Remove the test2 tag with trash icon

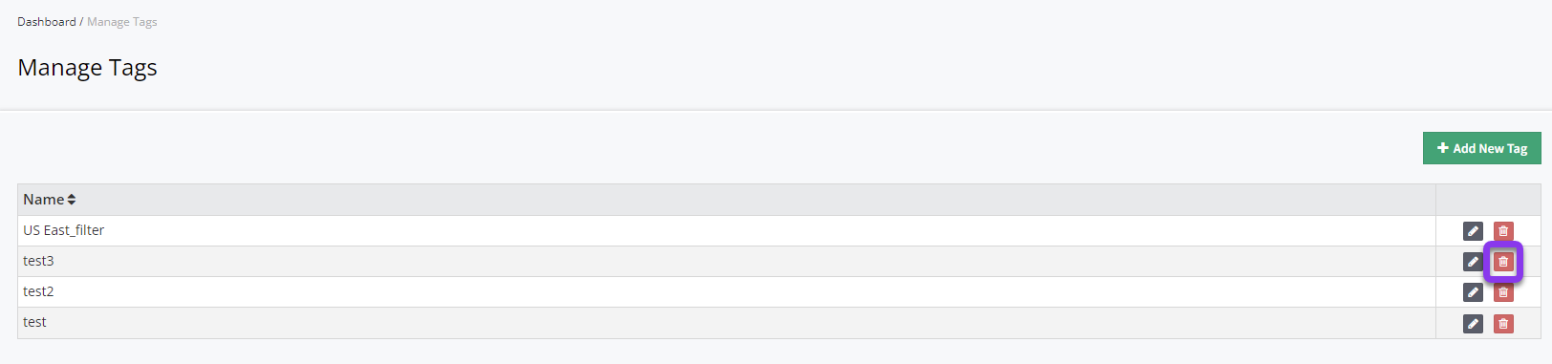(1503, 292)
